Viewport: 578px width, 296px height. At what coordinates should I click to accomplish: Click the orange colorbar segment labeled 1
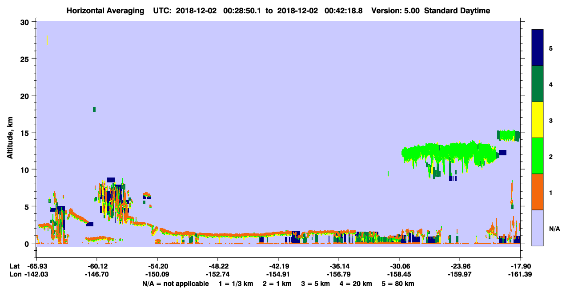(538, 192)
